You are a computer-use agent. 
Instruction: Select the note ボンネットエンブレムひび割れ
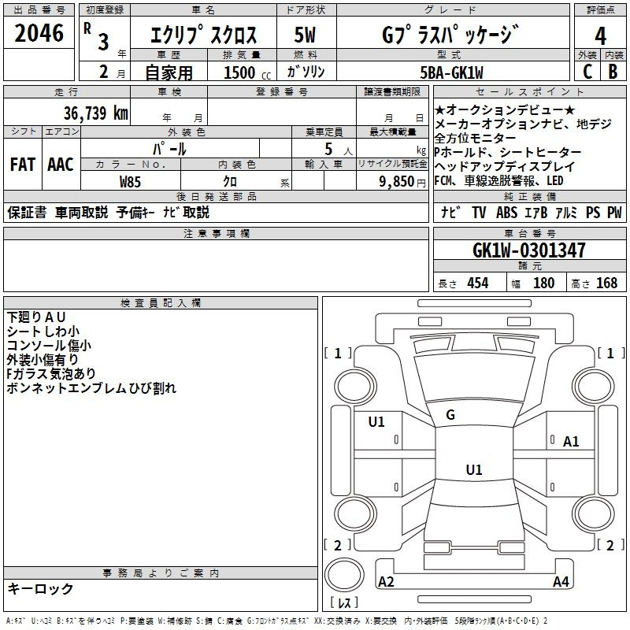(x=91, y=387)
